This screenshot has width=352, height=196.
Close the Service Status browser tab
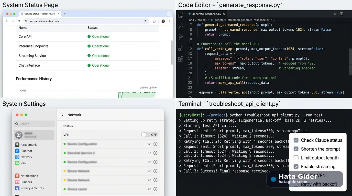coord(58,14)
